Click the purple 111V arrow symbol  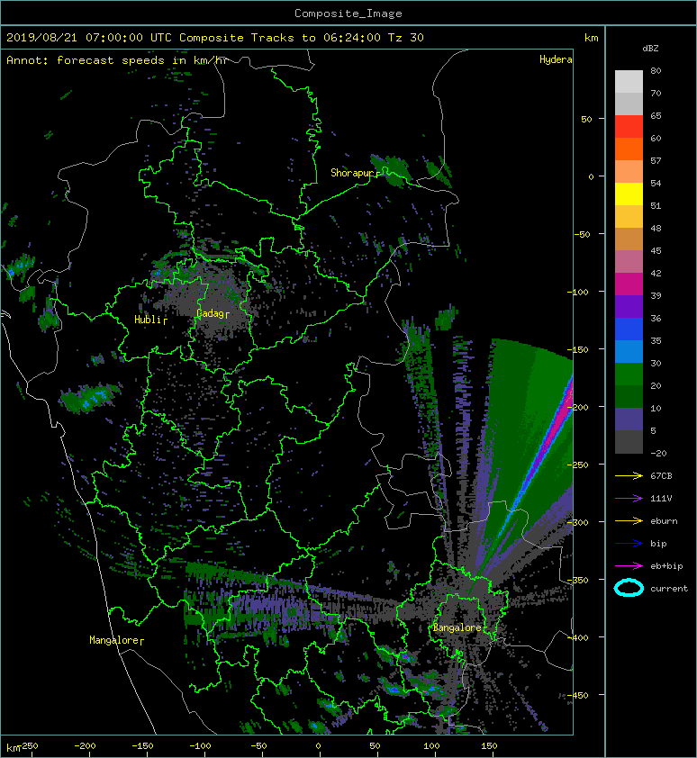coord(629,499)
